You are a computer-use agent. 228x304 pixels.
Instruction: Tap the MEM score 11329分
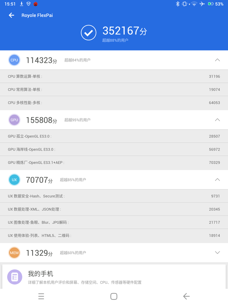coord(40,253)
